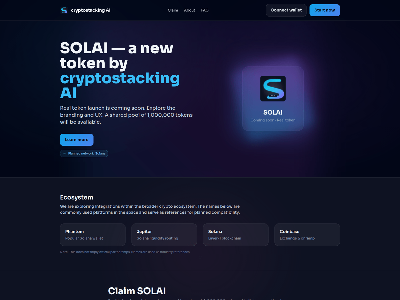Go to the FAQ navigation link

coord(205,10)
